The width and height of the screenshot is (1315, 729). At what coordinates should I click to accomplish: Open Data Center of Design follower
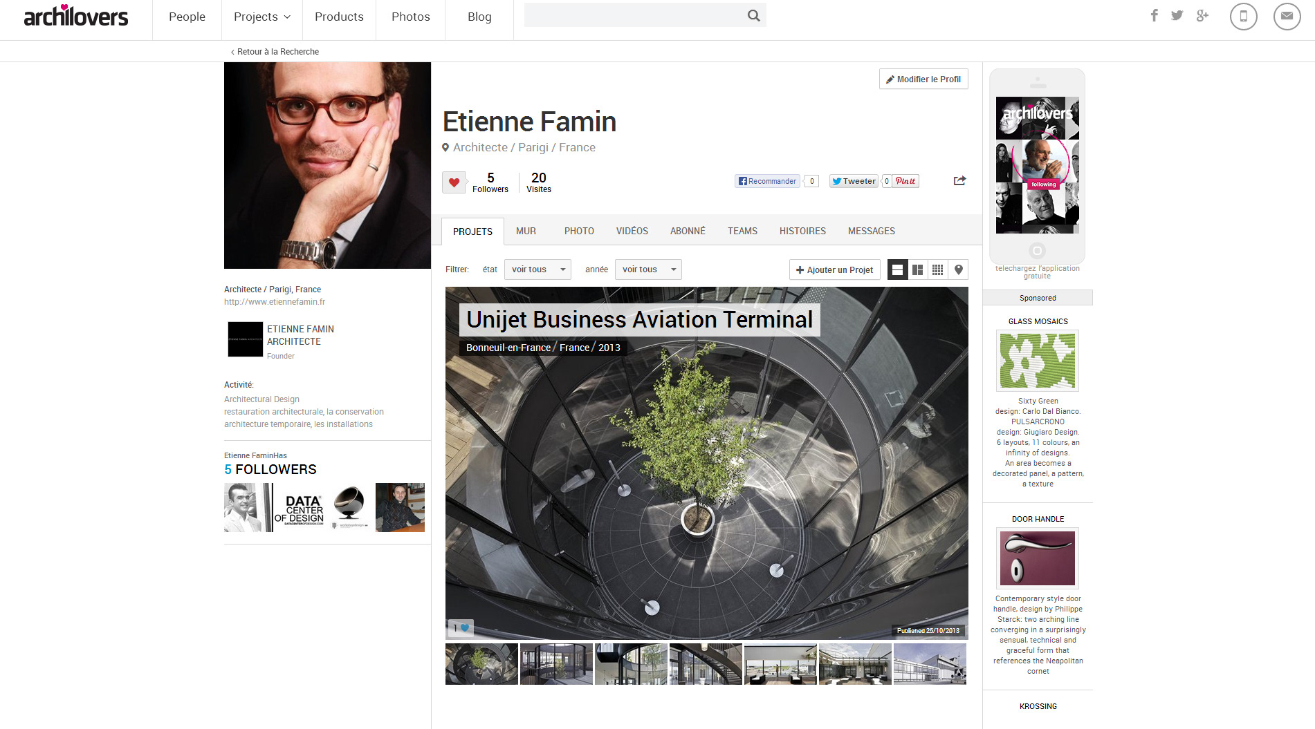299,507
